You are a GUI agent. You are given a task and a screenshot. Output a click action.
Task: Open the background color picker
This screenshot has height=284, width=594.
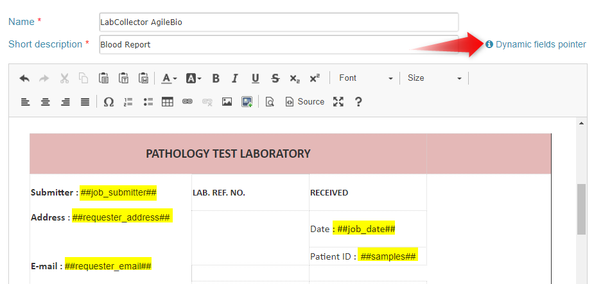193,78
